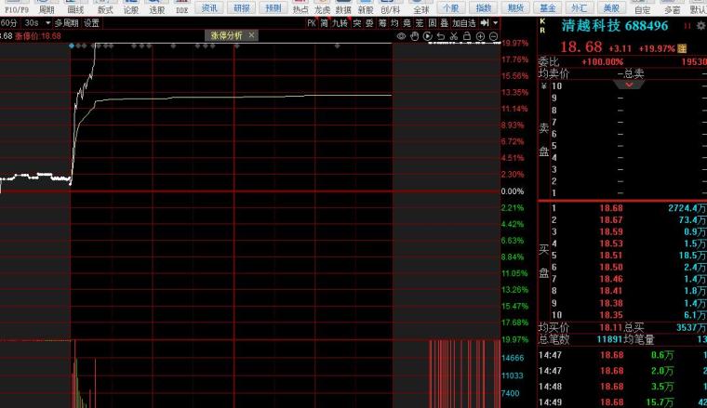Toggle the 差 indicator
The width and height of the screenshot is (707, 408).
click(x=420, y=23)
